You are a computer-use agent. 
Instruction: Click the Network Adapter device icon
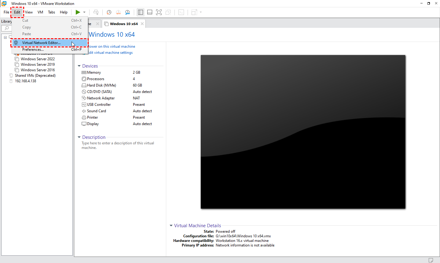tap(84, 98)
